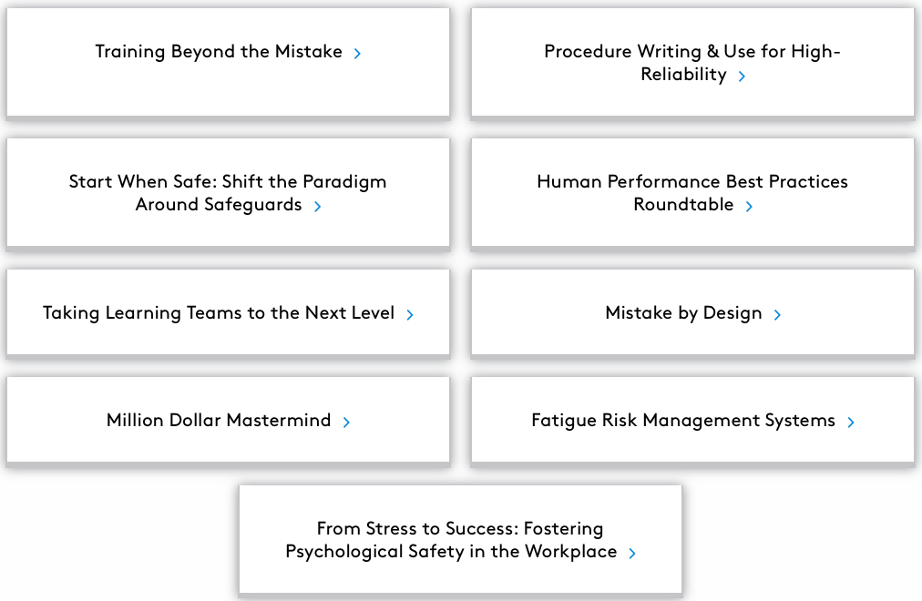
Task: Click the chevron after Psychological Safety in the Workplace
Action: click(x=632, y=554)
